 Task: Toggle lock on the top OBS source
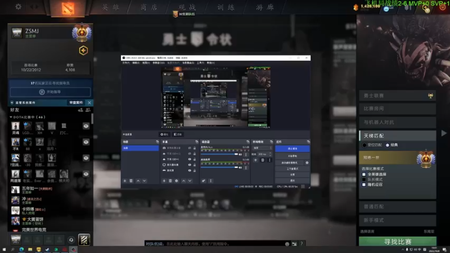point(195,148)
